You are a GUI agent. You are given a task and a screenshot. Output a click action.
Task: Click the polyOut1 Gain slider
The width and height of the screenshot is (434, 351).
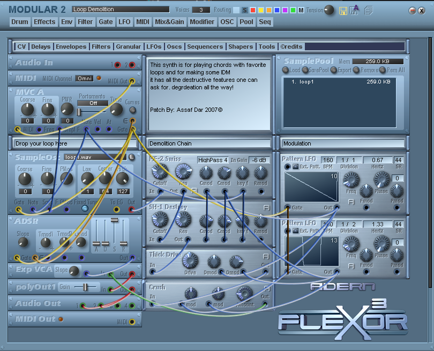(x=86, y=287)
